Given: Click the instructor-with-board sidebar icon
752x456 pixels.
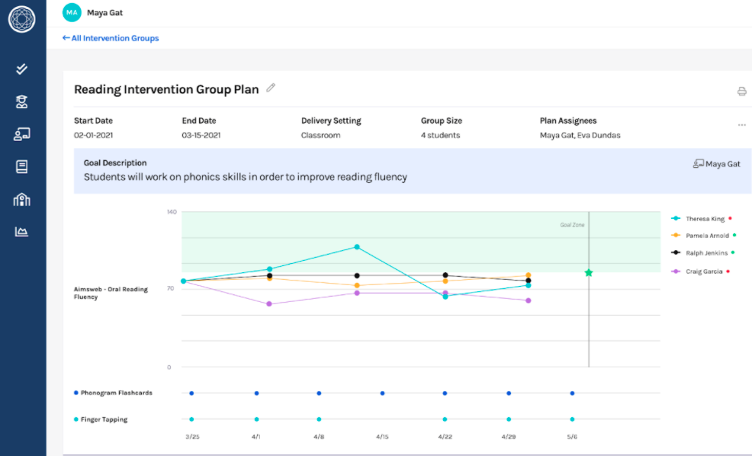Looking at the screenshot, I should [x=21, y=133].
